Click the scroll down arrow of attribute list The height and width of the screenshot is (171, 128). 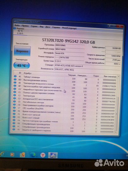[116, 132]
